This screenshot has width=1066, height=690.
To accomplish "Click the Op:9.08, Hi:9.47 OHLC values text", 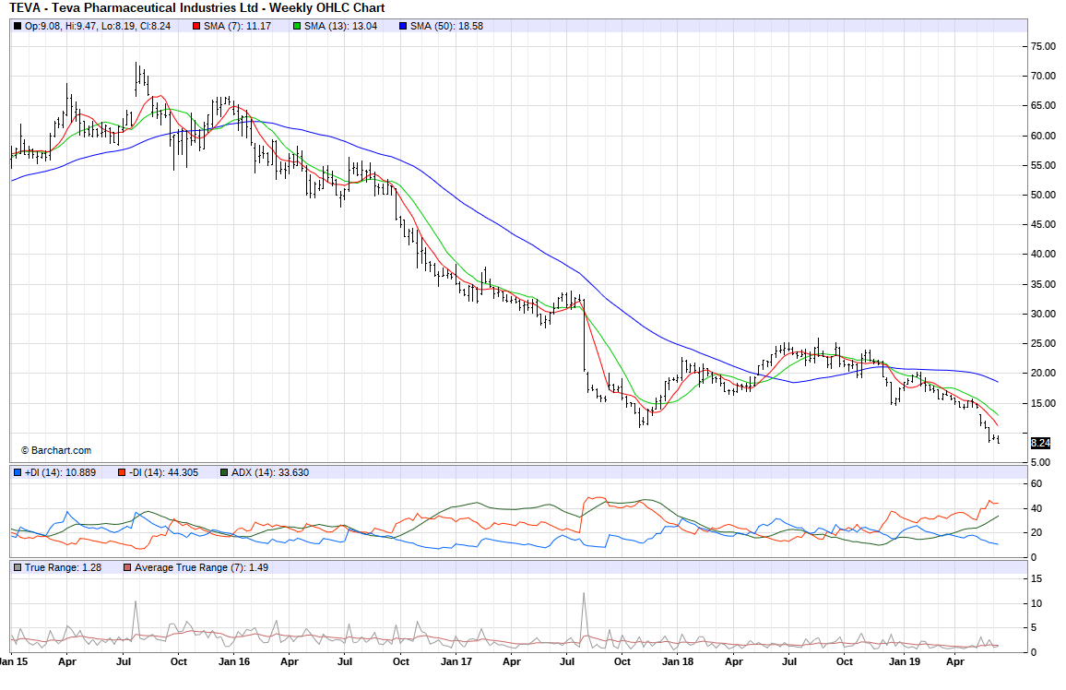I will pyautogui.click(x=98, y=27).
